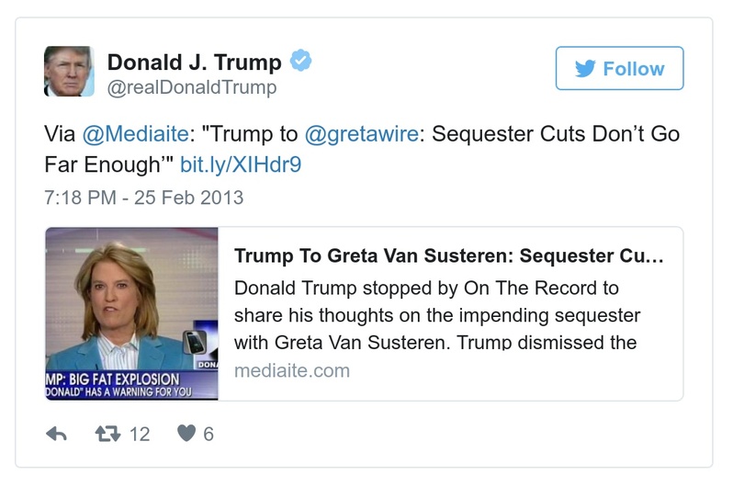Click the 7:18 PM - 25 Feb 2013 timestamp
This screenshot has width=733, height=487.
tap(143, 198)
